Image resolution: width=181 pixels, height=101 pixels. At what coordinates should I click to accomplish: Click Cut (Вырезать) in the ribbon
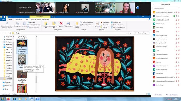31,22
